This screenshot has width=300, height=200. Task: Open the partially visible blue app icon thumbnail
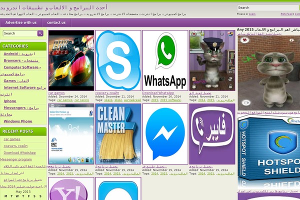coord(118,188)
